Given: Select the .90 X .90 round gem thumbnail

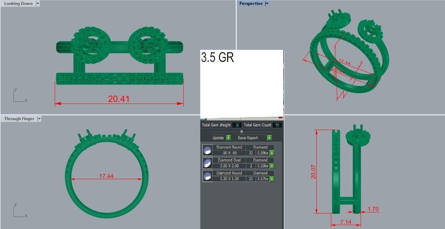Looking at the screenshot, I should 207,151.
